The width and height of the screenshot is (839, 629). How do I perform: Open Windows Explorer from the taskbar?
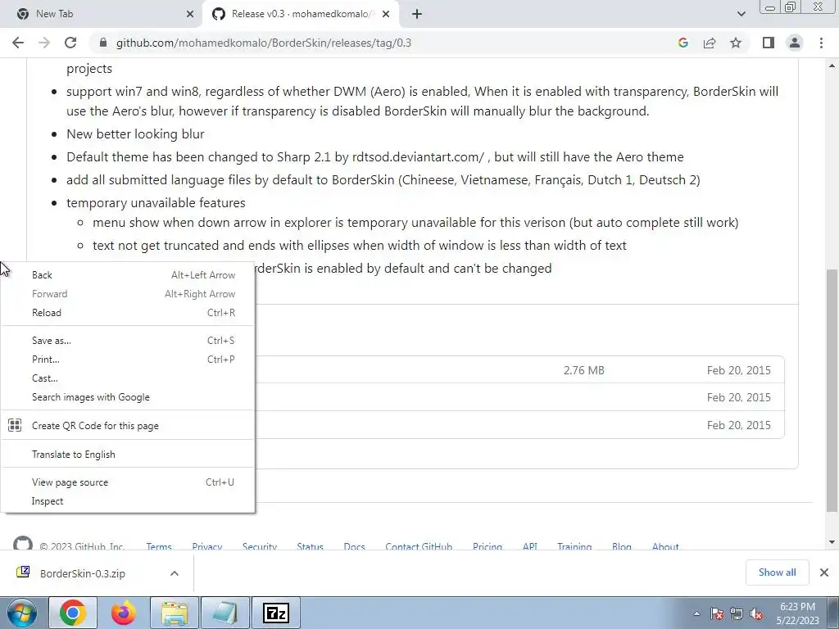175,613
